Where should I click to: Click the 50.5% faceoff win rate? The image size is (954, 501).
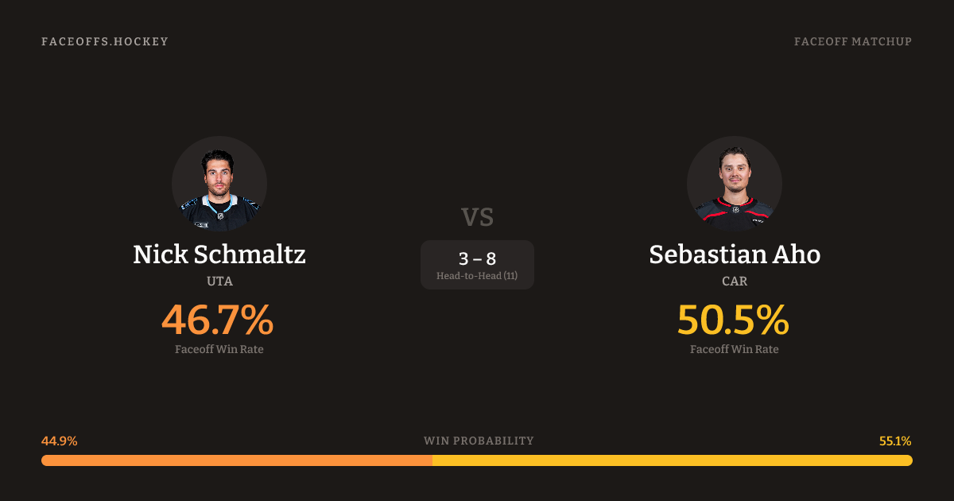coord(733,320)
